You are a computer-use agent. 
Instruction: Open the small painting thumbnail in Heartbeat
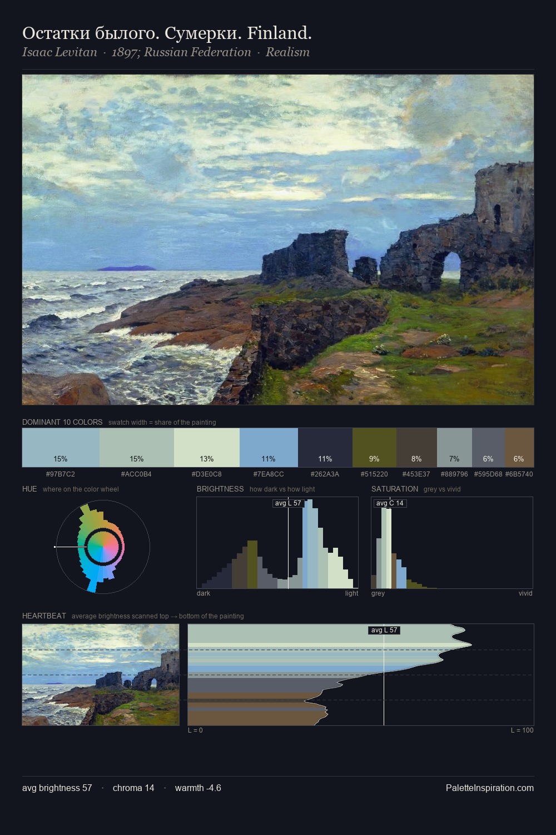click(101, 675)
